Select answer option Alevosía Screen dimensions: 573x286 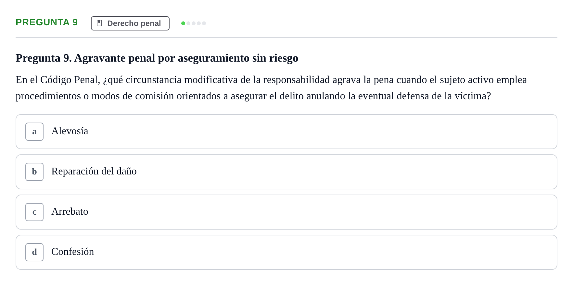(286, 132)
